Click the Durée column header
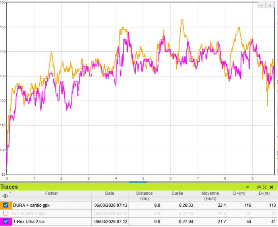This screenshot has width=278, height=227. [x=177, y=194]
